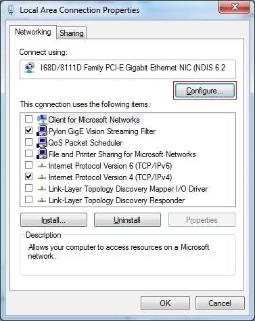Click the Topology Discovery Mapper I/O Driver icon
Screen dimensions: 255x321
(42, 189)
